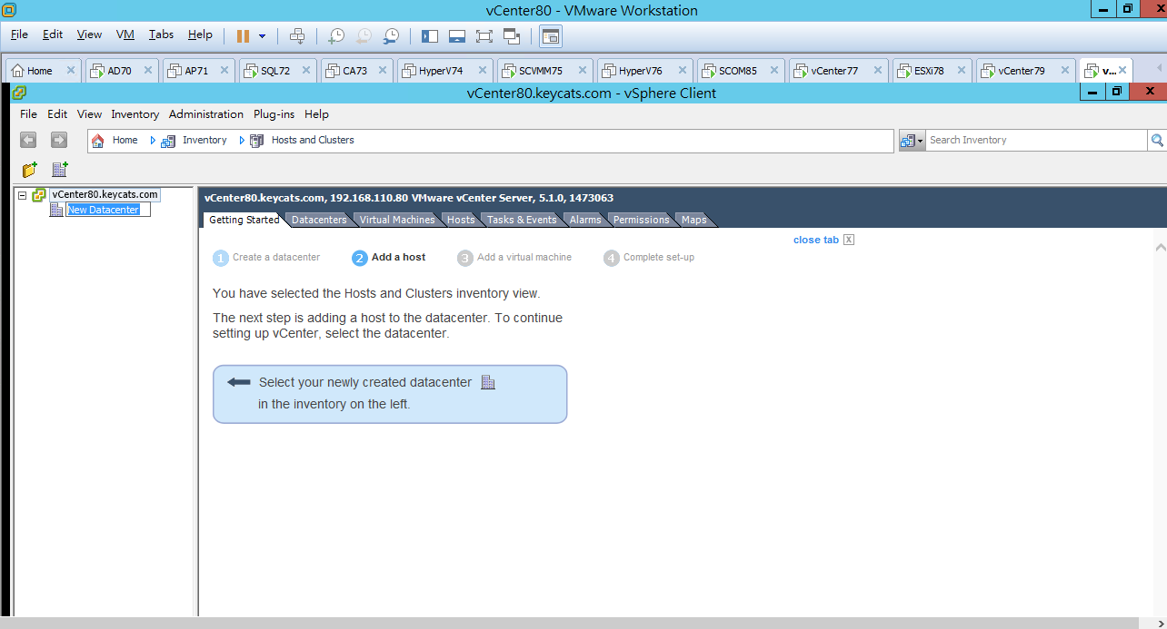Switch to the Getting Started tab
This screenshot has width=1167, height=629.
pyautogui.click(x=244, y=220)
